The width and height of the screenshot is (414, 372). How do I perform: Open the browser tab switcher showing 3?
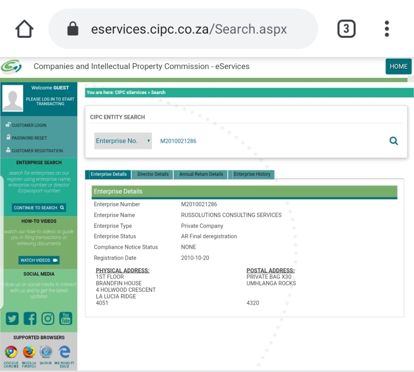[x=346, y=29]
